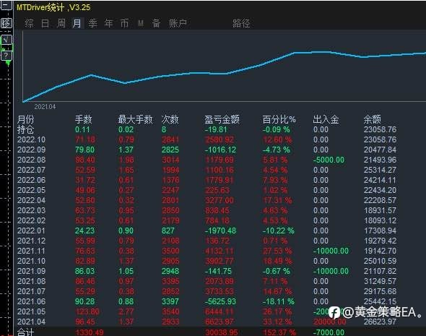The width and height of the screenshot is (426, 336).
Task: Click the collapse panel icon at top-left
Action: (6, 5)
